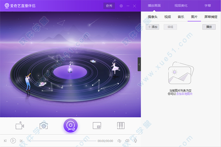Skip to next track

pyautogui.click(x=21, y=141)
